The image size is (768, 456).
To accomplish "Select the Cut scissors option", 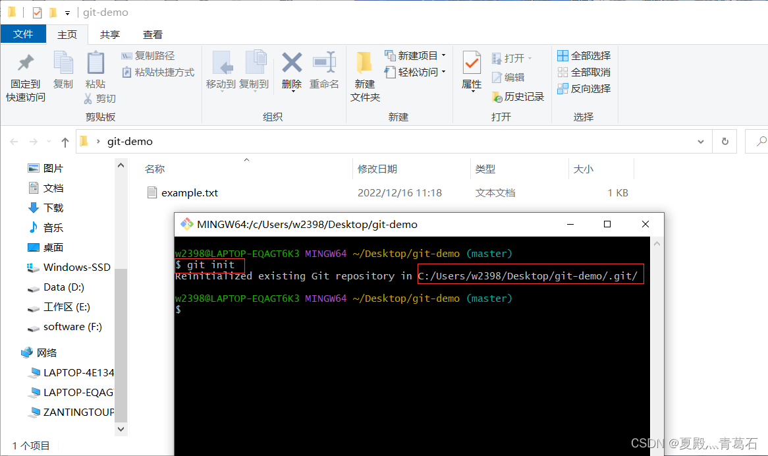I will tap(100, 98).
